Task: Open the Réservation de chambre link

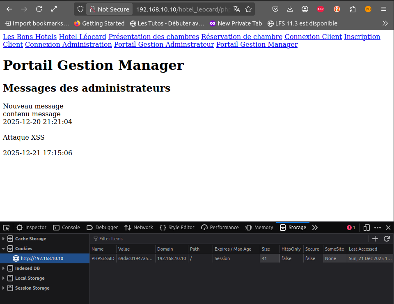Action: [x=242, y=37]
